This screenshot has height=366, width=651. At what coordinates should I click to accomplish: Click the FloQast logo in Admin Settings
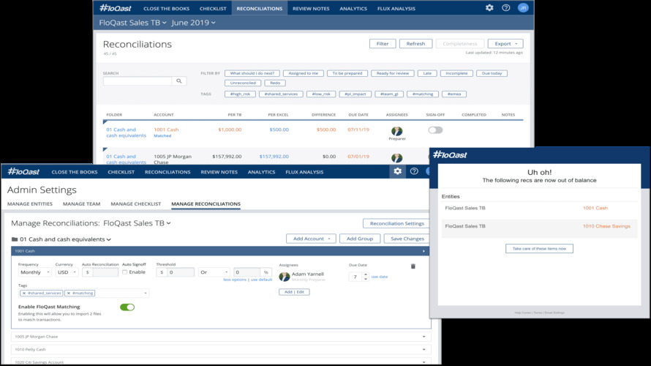[x=24, y=172]
